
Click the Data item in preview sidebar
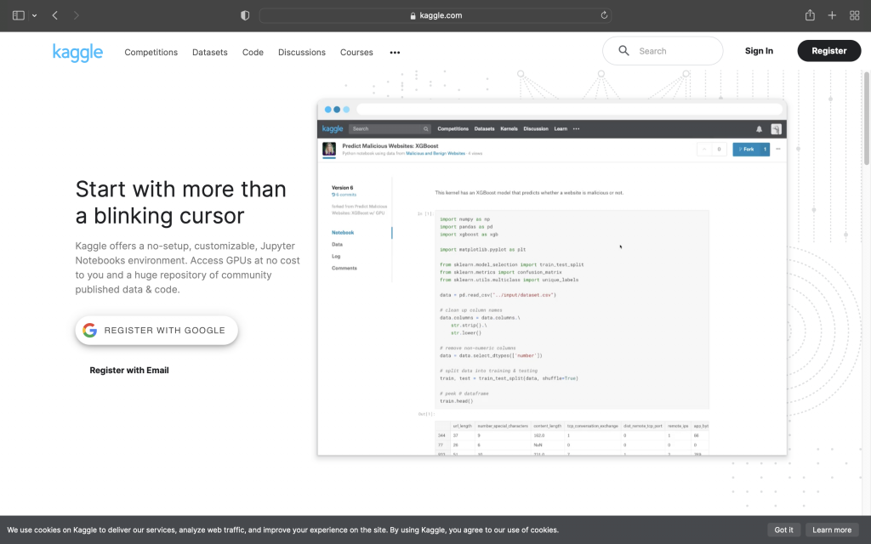tap(337, 244)
